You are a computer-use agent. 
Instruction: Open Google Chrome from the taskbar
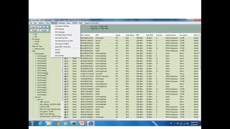57,123
